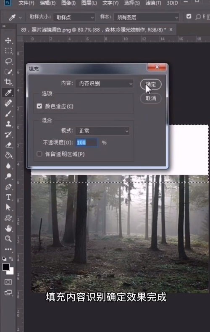Select the Hand tool

coord(8,229)
